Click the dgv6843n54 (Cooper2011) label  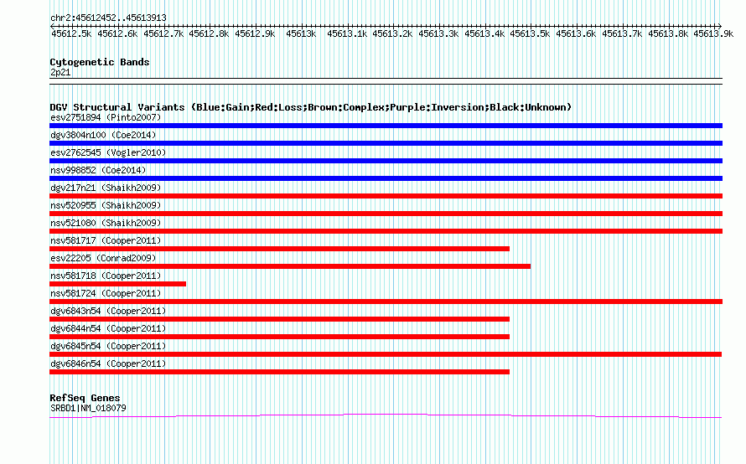click(108, 311)
